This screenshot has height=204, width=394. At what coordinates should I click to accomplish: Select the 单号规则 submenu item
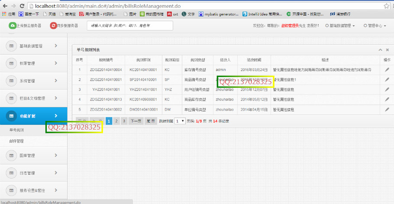(x=17, y=130)
